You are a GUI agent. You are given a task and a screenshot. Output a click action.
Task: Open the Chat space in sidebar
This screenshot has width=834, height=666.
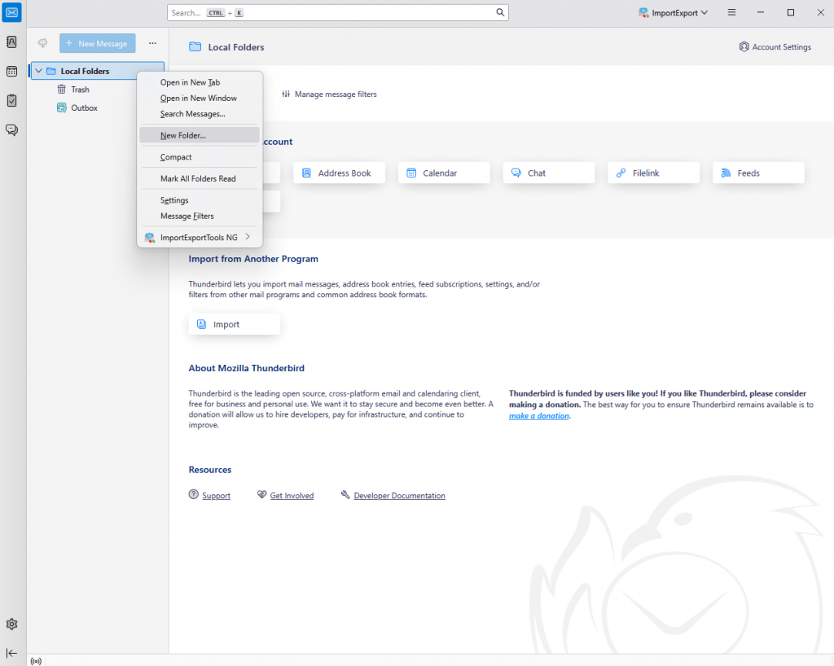(x=11, y=129)
